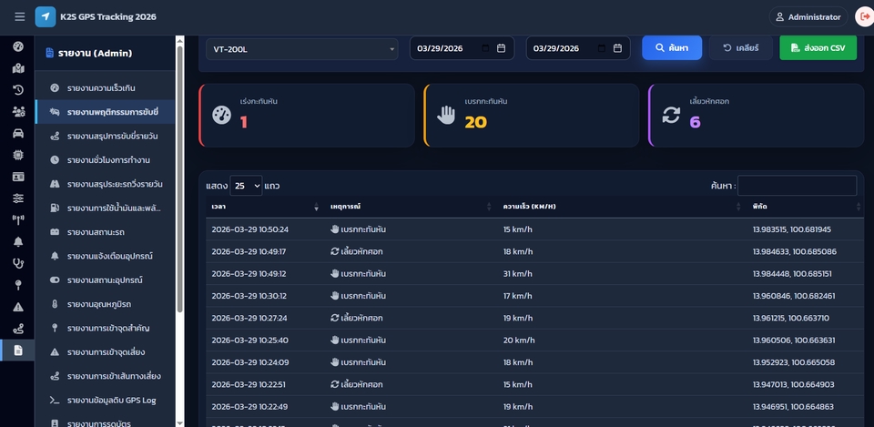Click the green ส่งออก CSV button
874x427 pixels.
tap(818, 47)
